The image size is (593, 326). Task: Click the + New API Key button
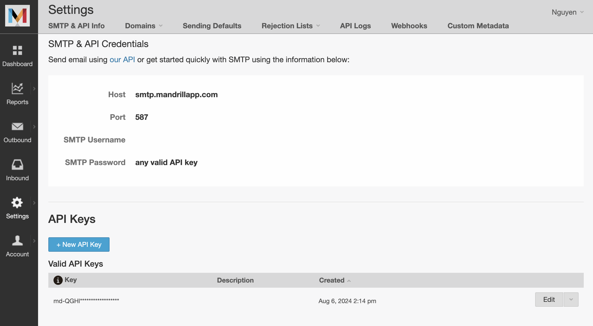(79, 244)
